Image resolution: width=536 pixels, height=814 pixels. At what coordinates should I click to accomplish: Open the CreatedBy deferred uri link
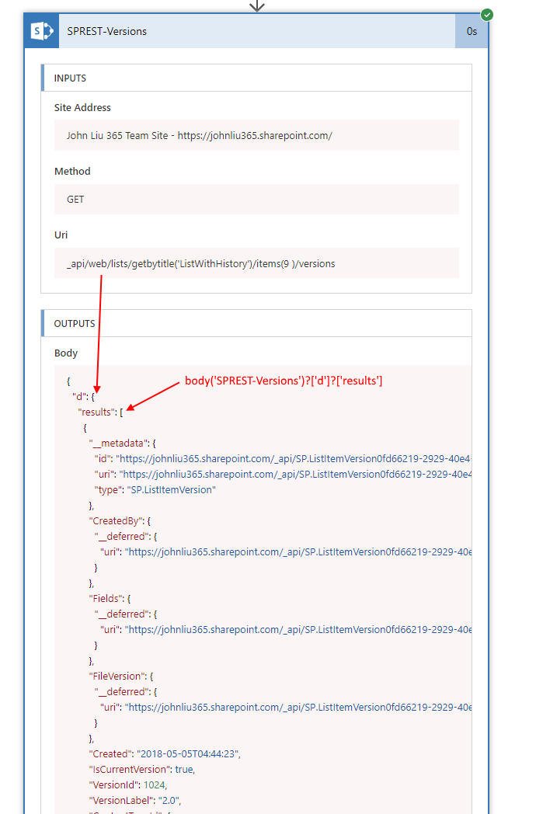pos(298,551)
